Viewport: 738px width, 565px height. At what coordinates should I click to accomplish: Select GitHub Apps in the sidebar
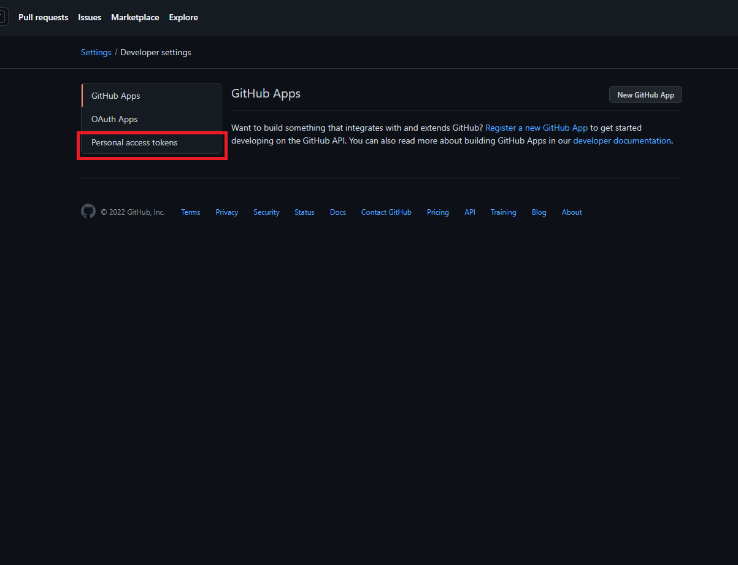(151, 96)
